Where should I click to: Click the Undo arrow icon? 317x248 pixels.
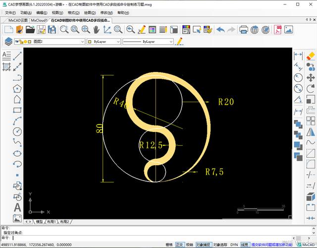[220, 30]
